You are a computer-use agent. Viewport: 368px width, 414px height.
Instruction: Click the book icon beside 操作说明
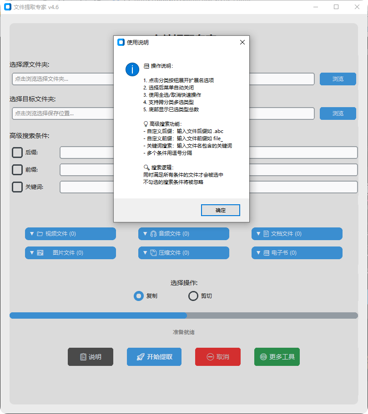146,66
